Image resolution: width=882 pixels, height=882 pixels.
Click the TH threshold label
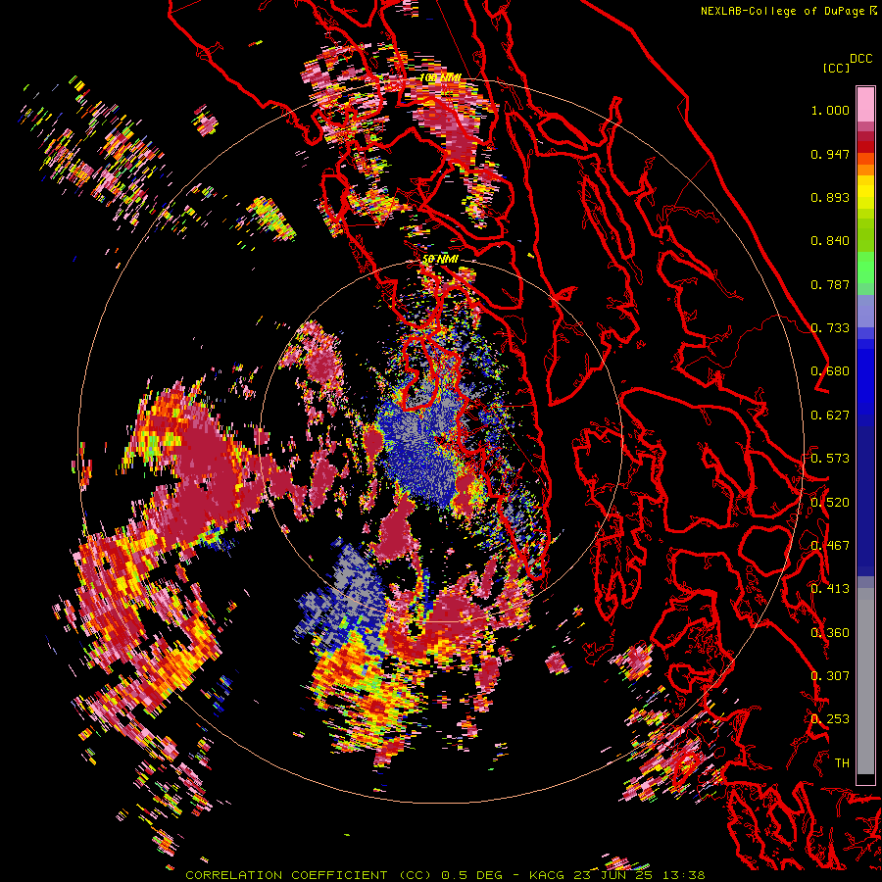(x=842, y=763)
